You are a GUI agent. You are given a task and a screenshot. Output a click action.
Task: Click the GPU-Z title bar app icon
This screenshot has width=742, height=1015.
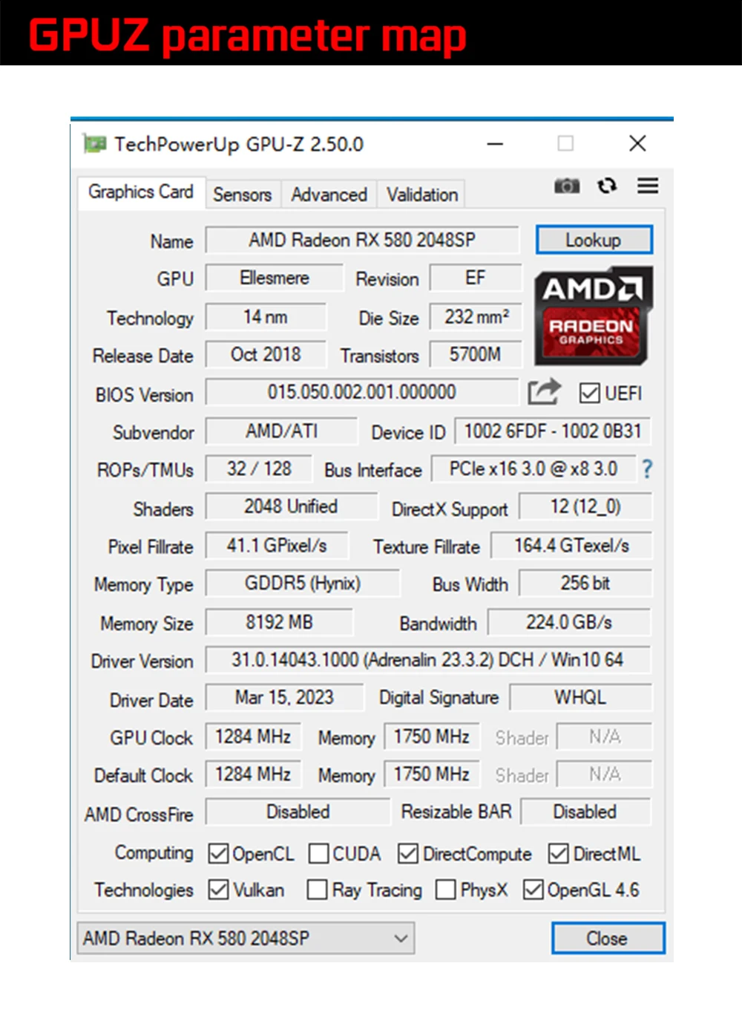94,143
